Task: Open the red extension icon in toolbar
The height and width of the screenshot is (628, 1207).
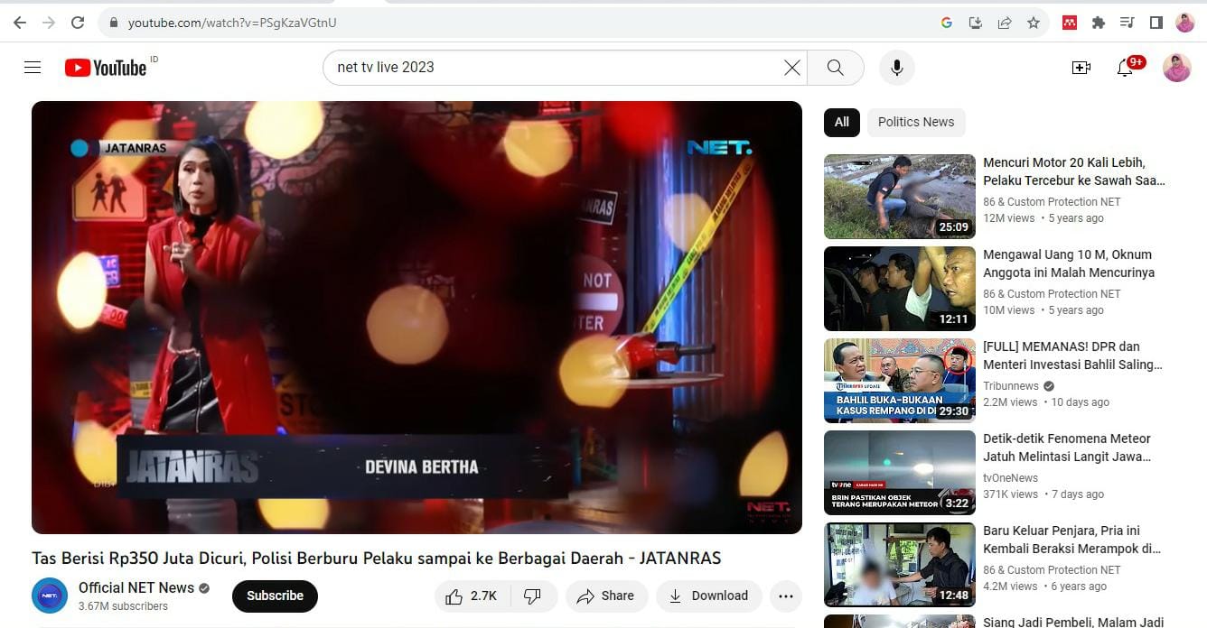Action: (x=1070, y=23)
